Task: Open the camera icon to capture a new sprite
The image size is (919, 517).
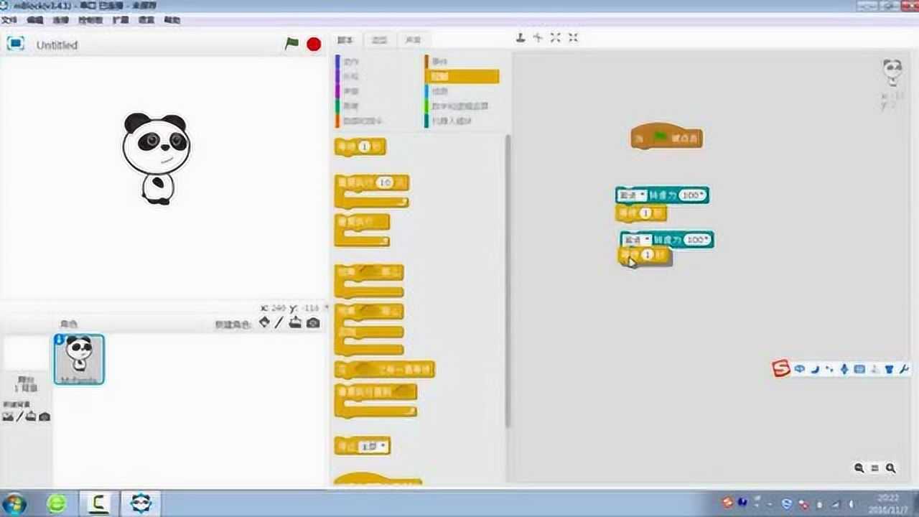Action: [x=312, y=323]
